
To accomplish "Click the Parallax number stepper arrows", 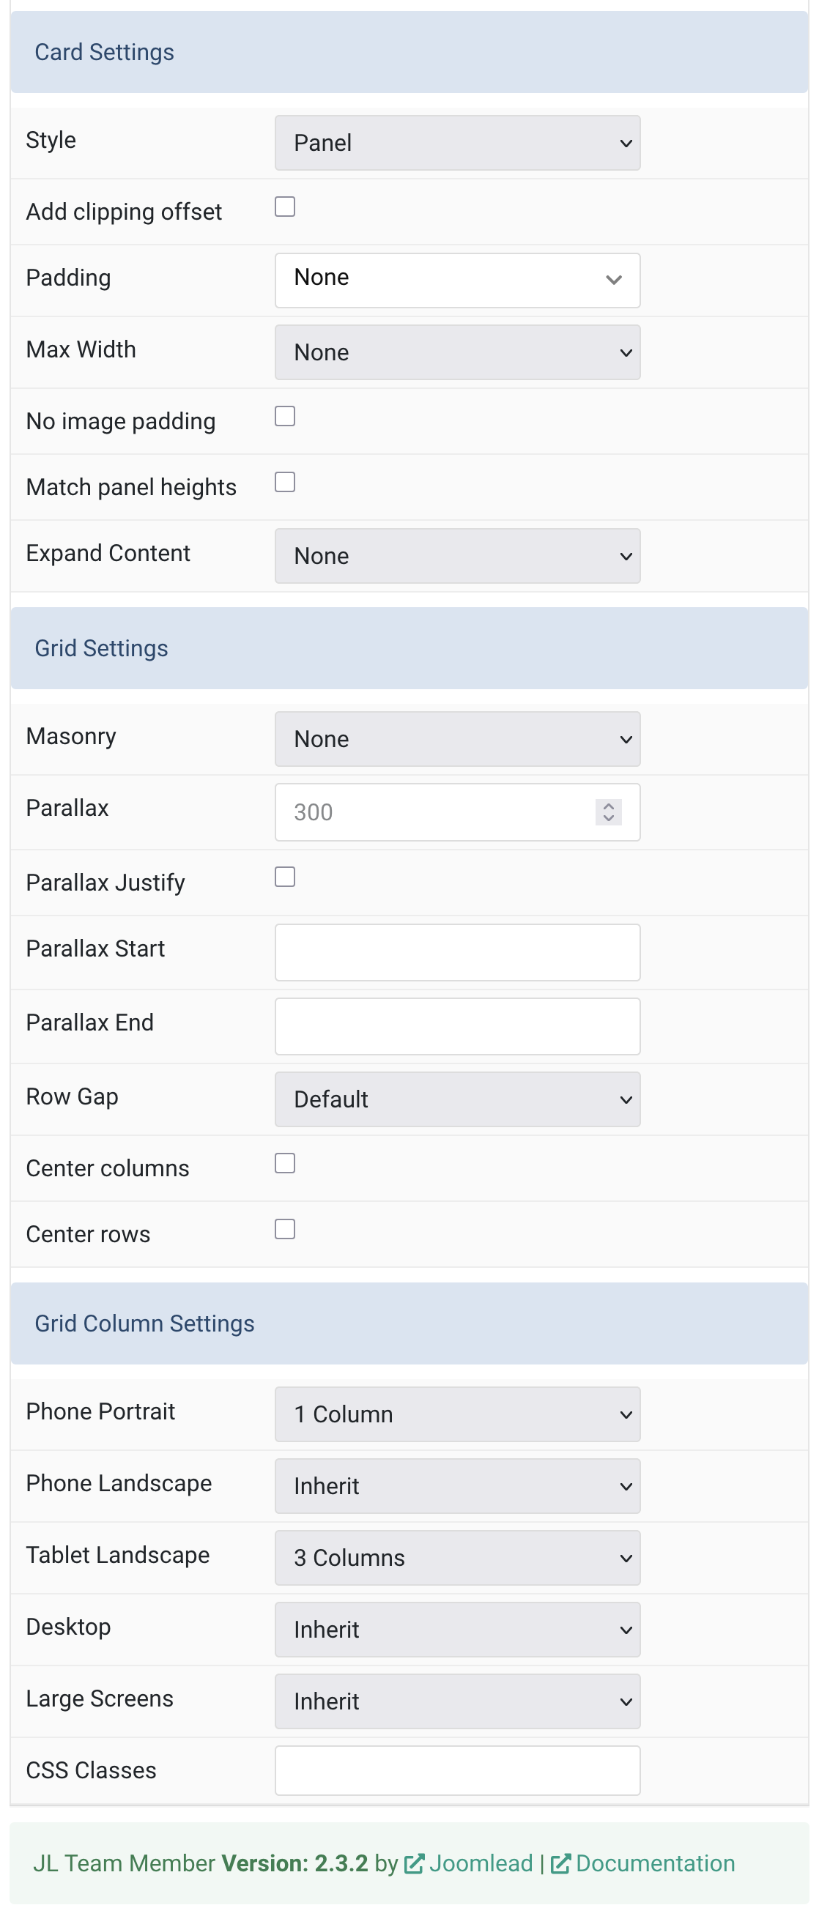I will click(x=608, y=812).
